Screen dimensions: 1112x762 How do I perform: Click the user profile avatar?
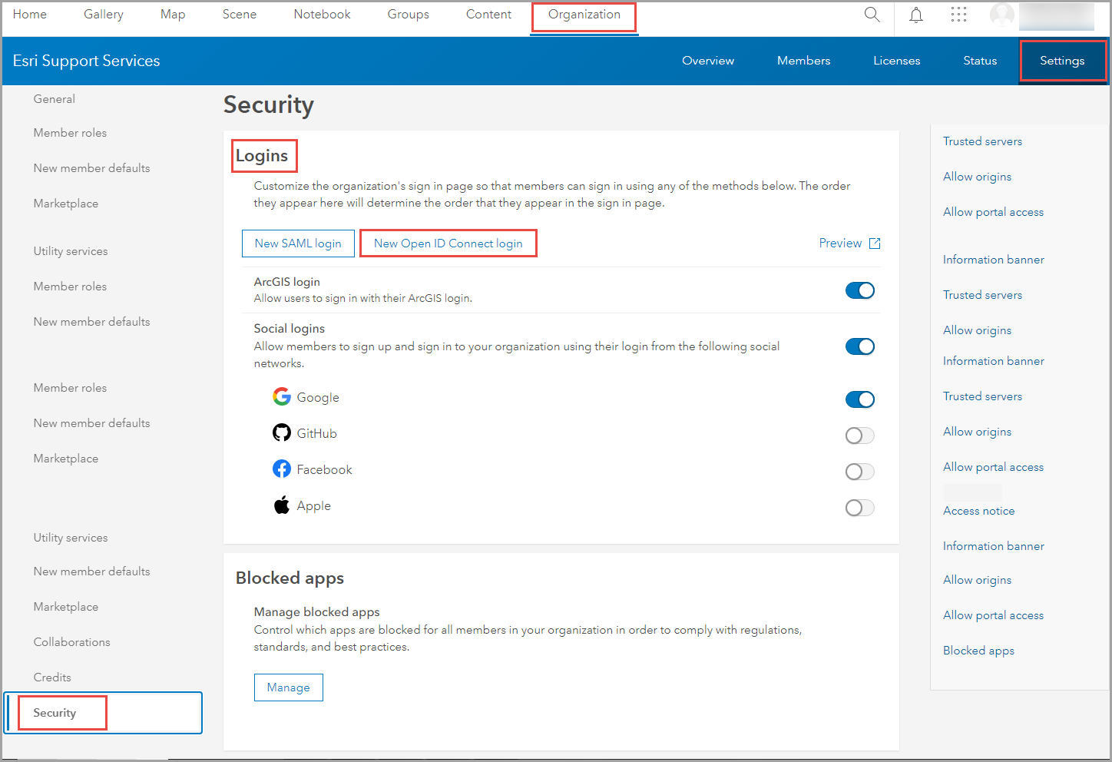point(1002,15)
